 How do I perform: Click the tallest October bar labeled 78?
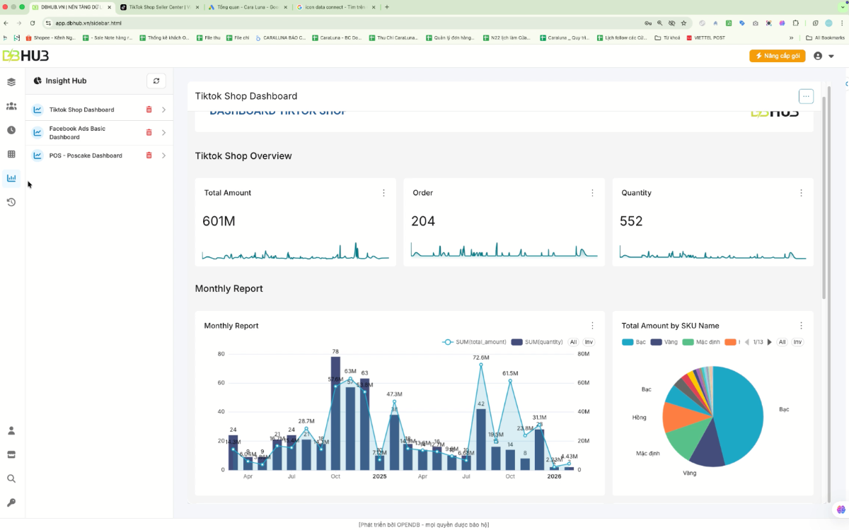point(335,413)
